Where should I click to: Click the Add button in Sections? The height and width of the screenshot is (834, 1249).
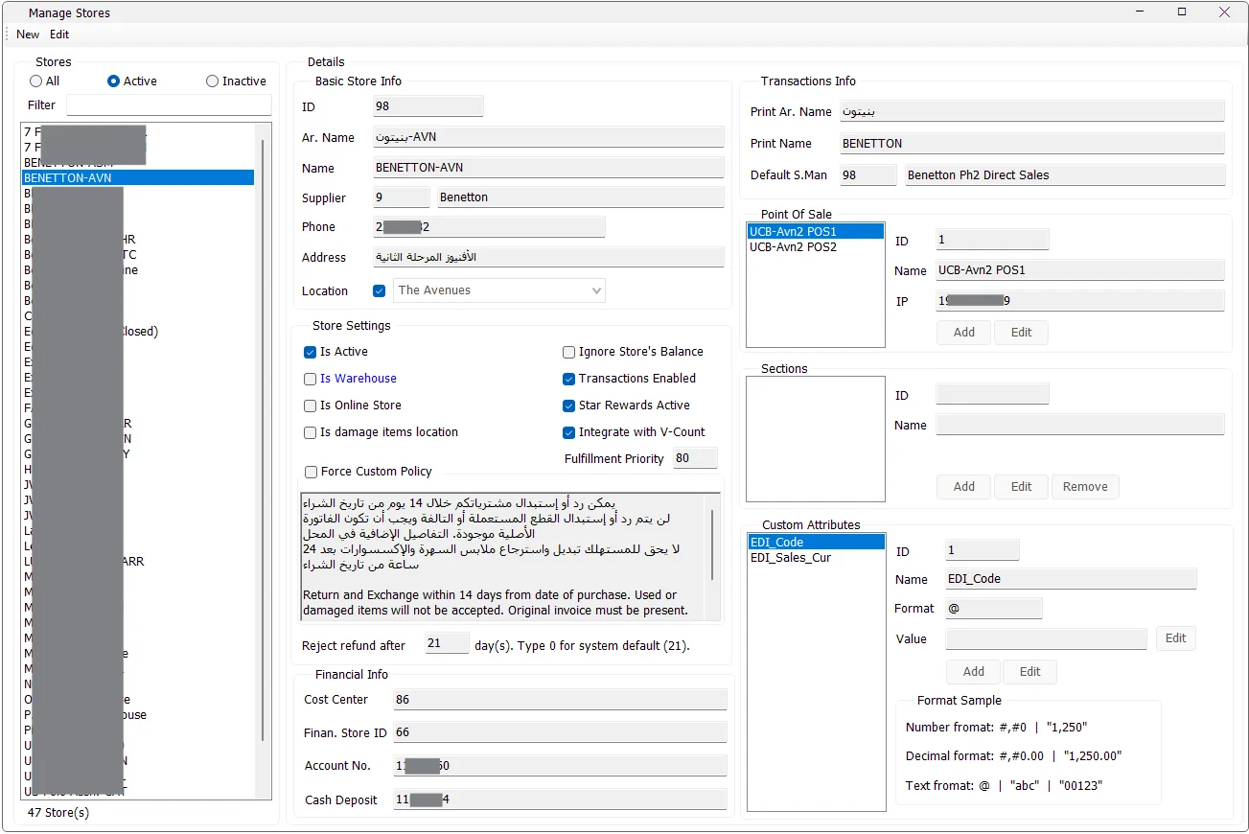coord(964,487)
